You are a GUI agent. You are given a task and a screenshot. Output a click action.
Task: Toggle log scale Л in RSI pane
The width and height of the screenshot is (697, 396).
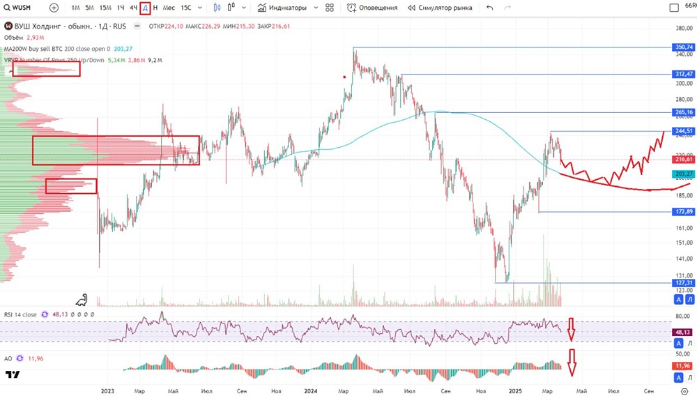(x=689, y=343)
